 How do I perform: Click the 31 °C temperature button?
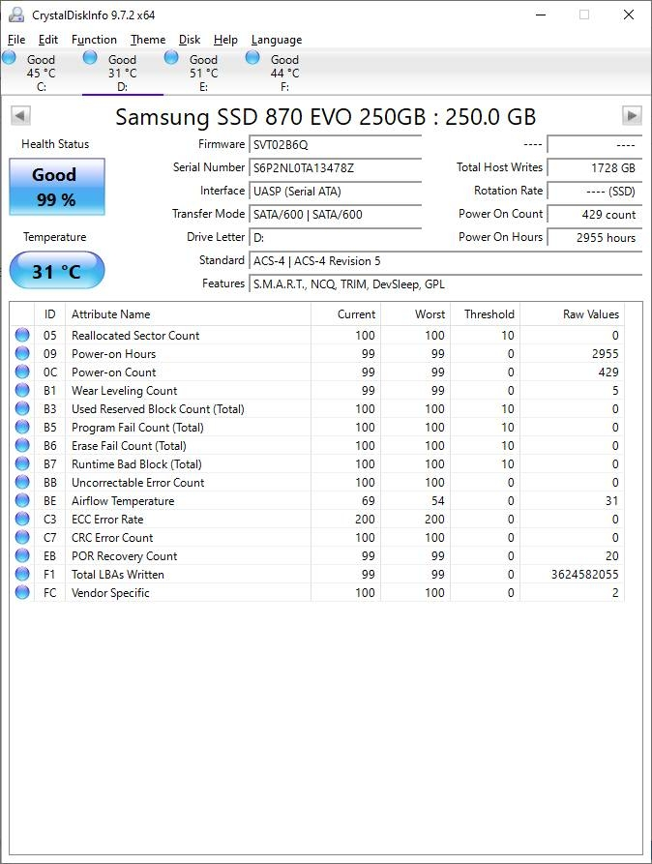(57, 271)
